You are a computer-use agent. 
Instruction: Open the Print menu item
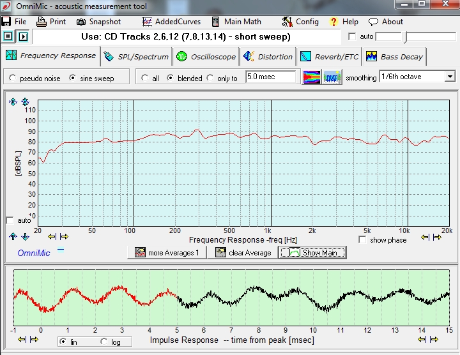51,22
